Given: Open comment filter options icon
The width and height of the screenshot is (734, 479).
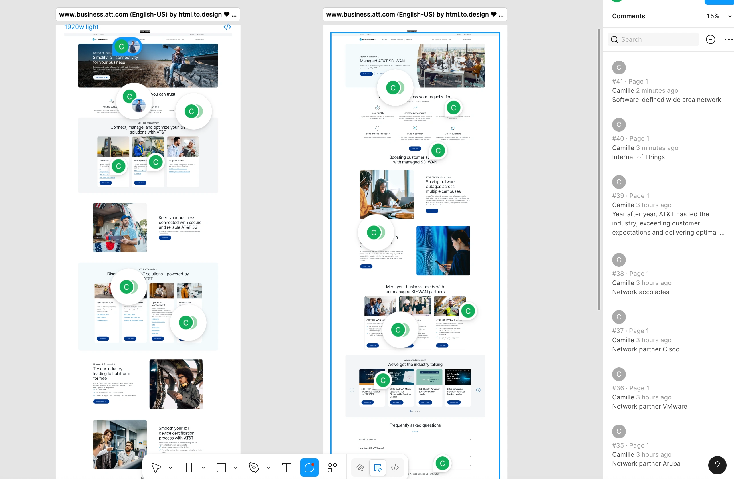Looking at the screenshot, I should pos(710,39).
